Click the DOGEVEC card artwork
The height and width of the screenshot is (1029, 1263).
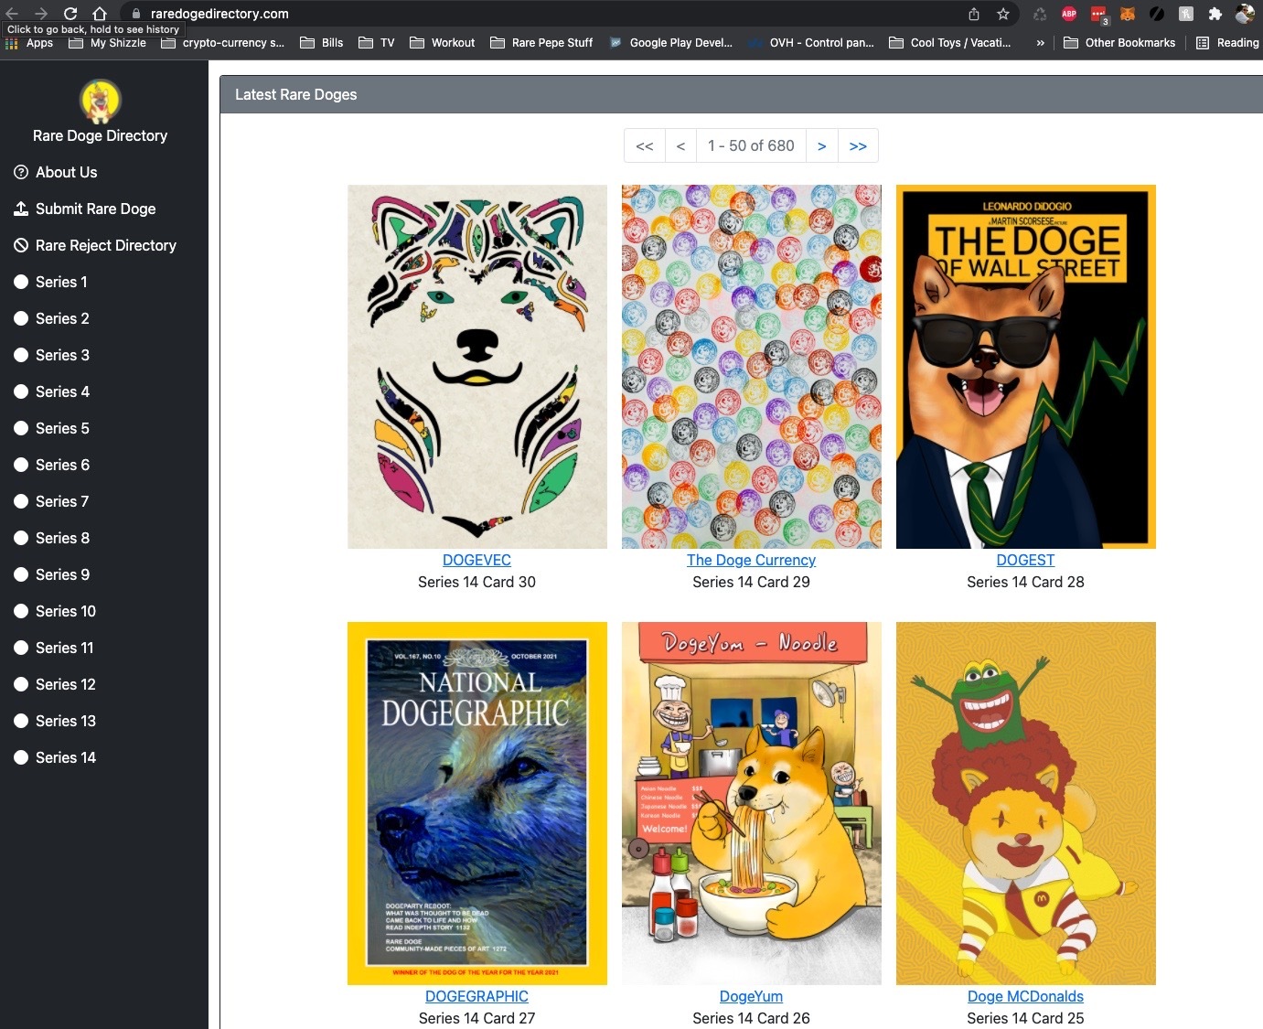click(x=477, y=367)
